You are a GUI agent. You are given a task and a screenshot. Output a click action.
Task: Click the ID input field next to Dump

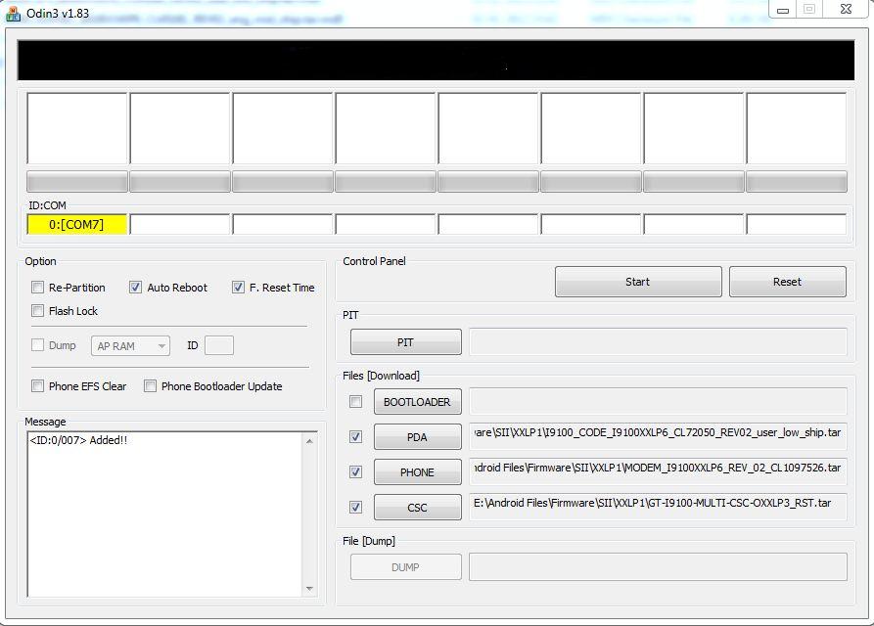219,345
